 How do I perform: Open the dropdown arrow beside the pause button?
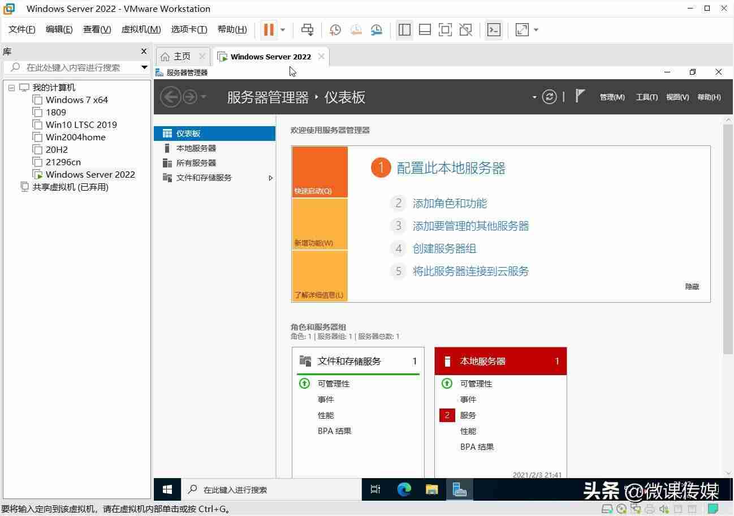[283, 30]
